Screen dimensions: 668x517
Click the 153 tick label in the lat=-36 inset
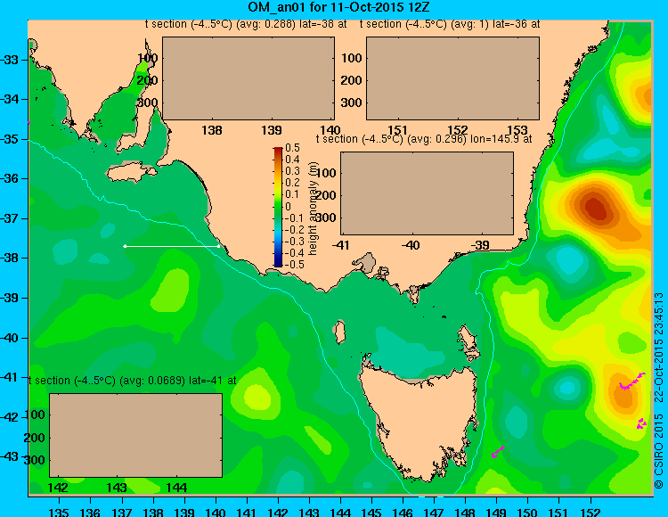517,129
